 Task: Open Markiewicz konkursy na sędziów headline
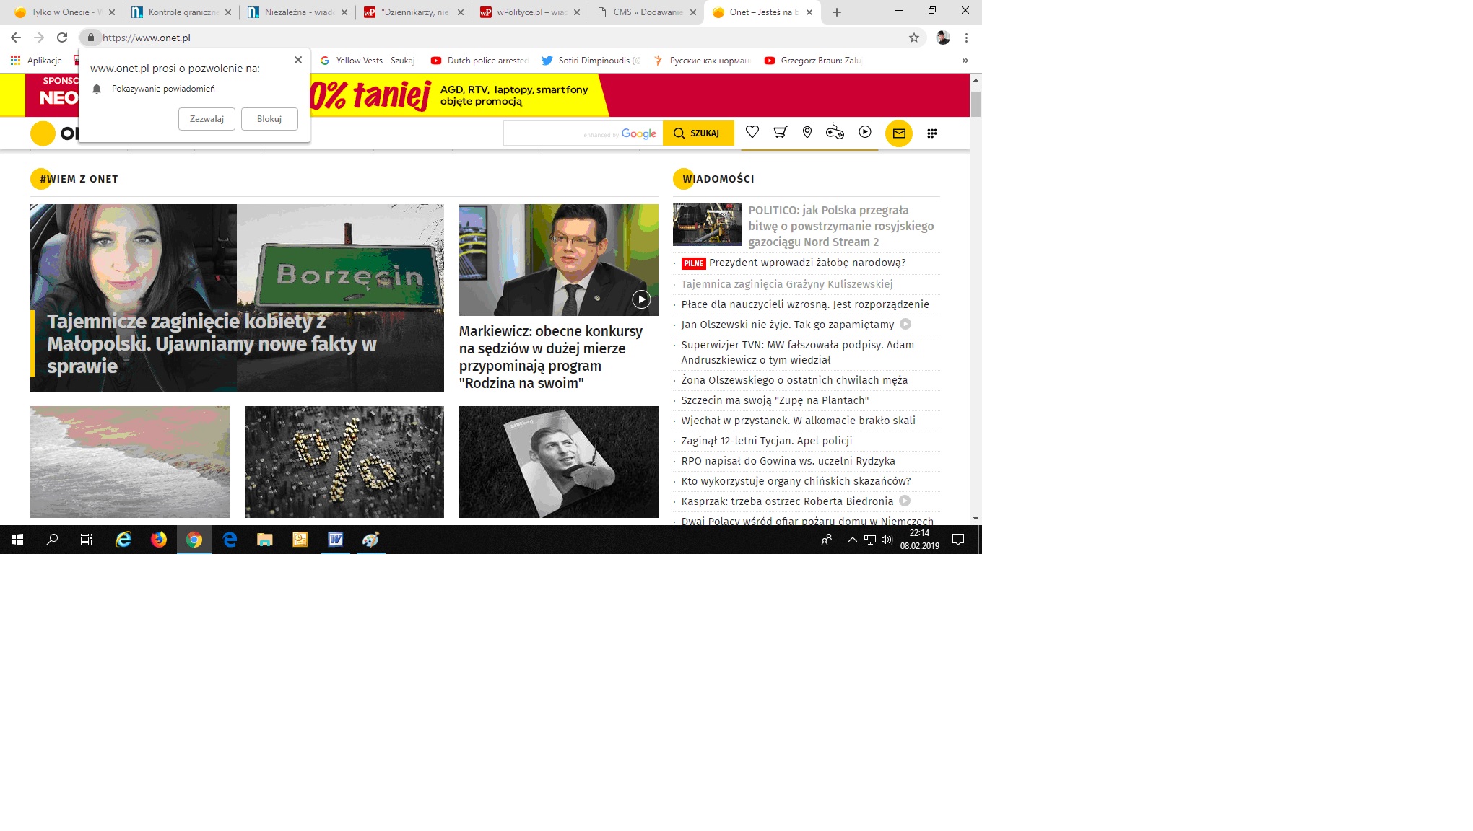click(551, 357)
